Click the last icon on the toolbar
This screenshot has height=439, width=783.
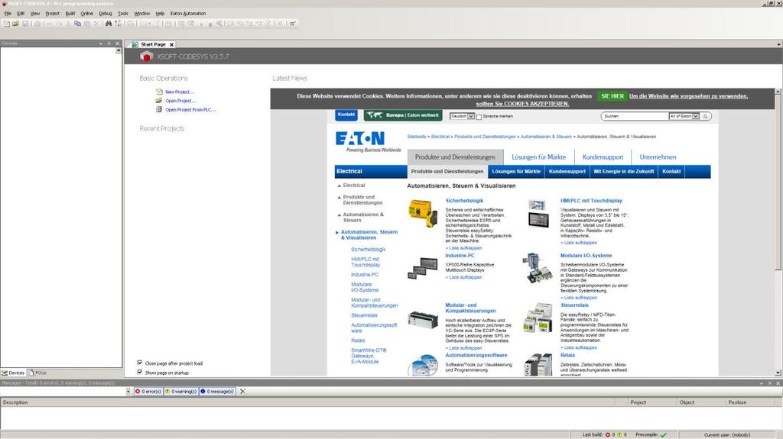click(x=293, y=24)
